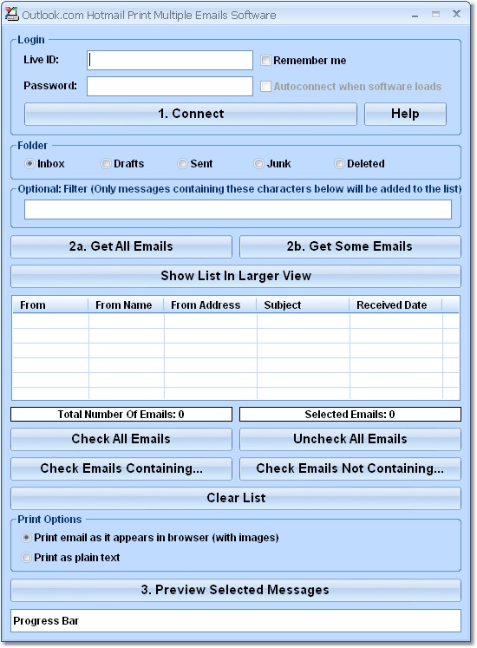Sort by Received Date column header
This screenshot has width=477, height=648.
[395, 305]
